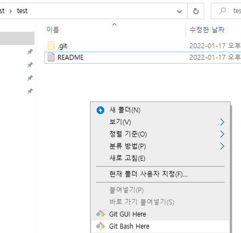
Task: Click the Git Bash Here icon
Action: click(x=100, y=226)
